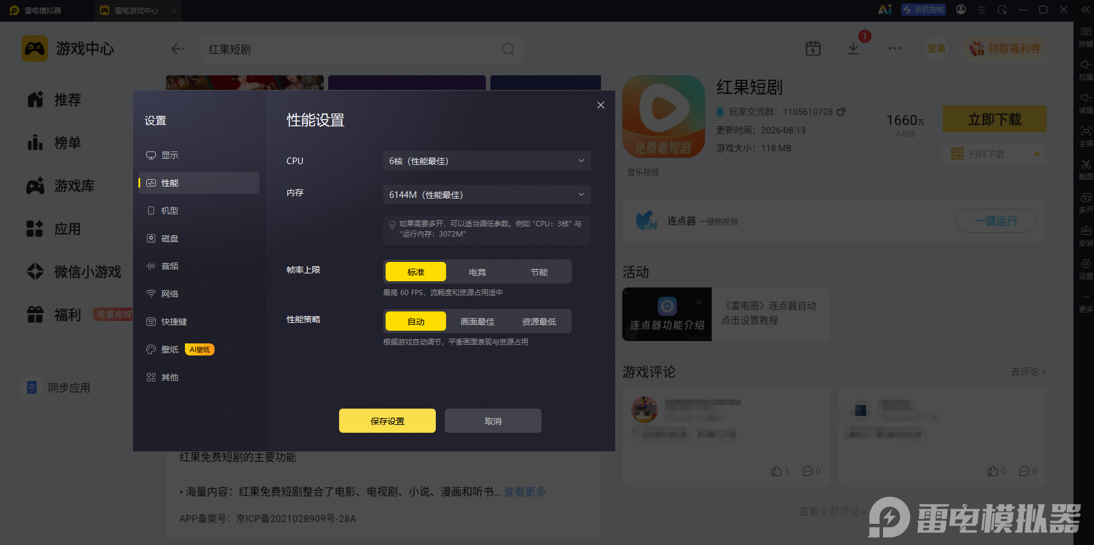Open the hamburger menu in title bar
This screenshot has height=545, width=1094.
coord(982,10)
